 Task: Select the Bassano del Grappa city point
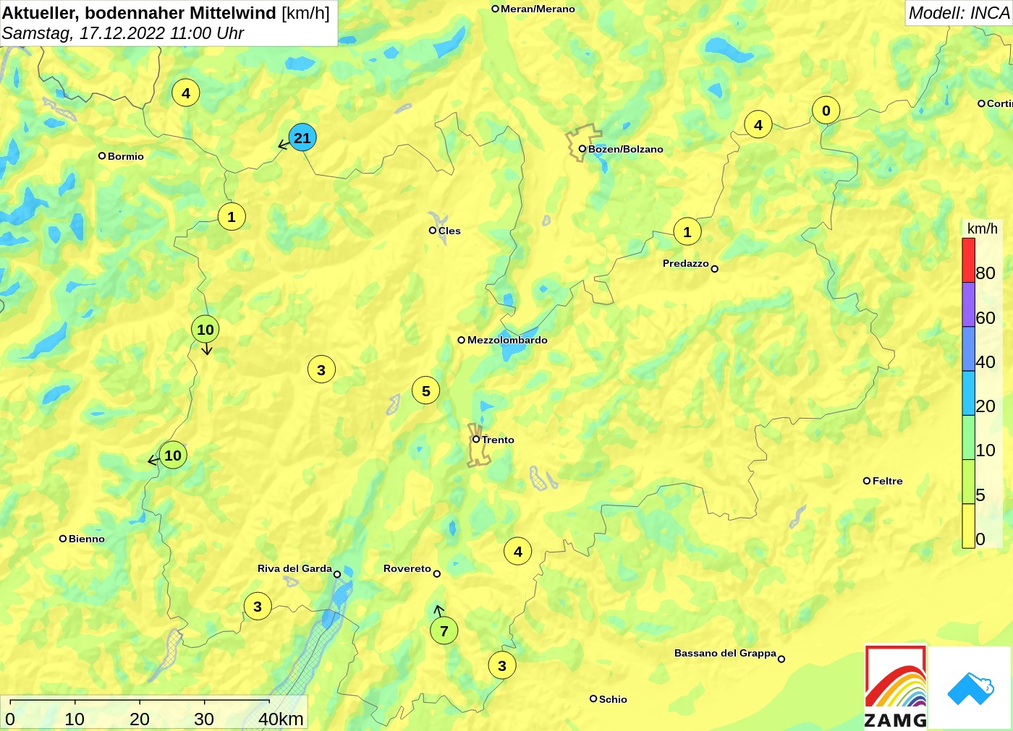[x=781, y=659]
